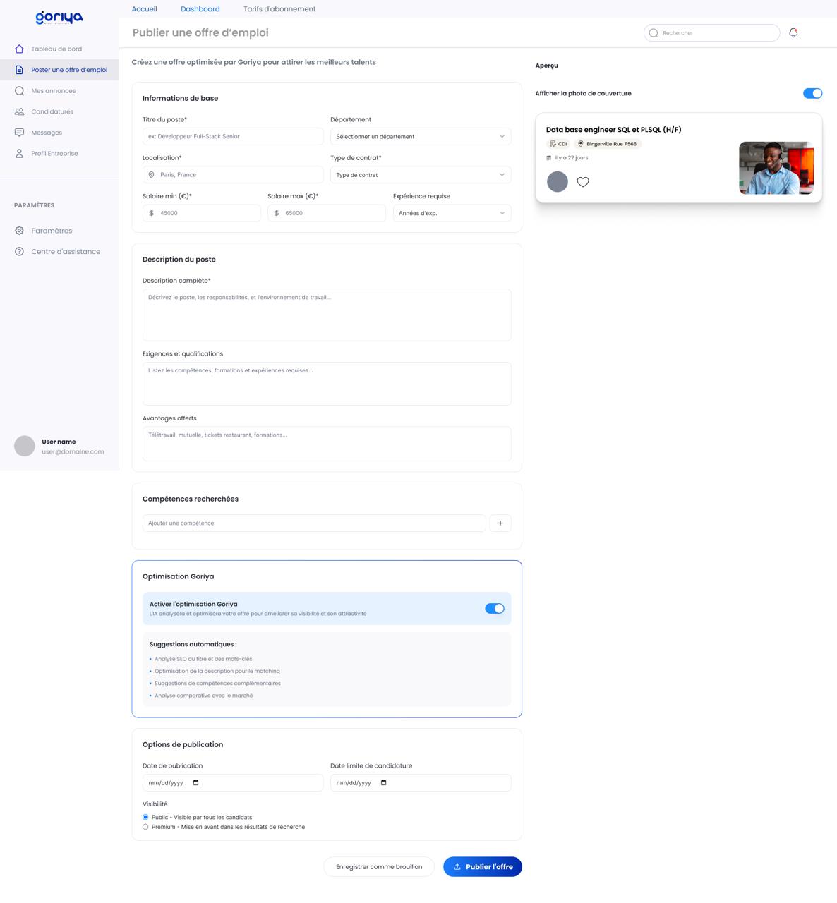Go to the Accueil tab

pyautogui.click(x=144, y=9)
